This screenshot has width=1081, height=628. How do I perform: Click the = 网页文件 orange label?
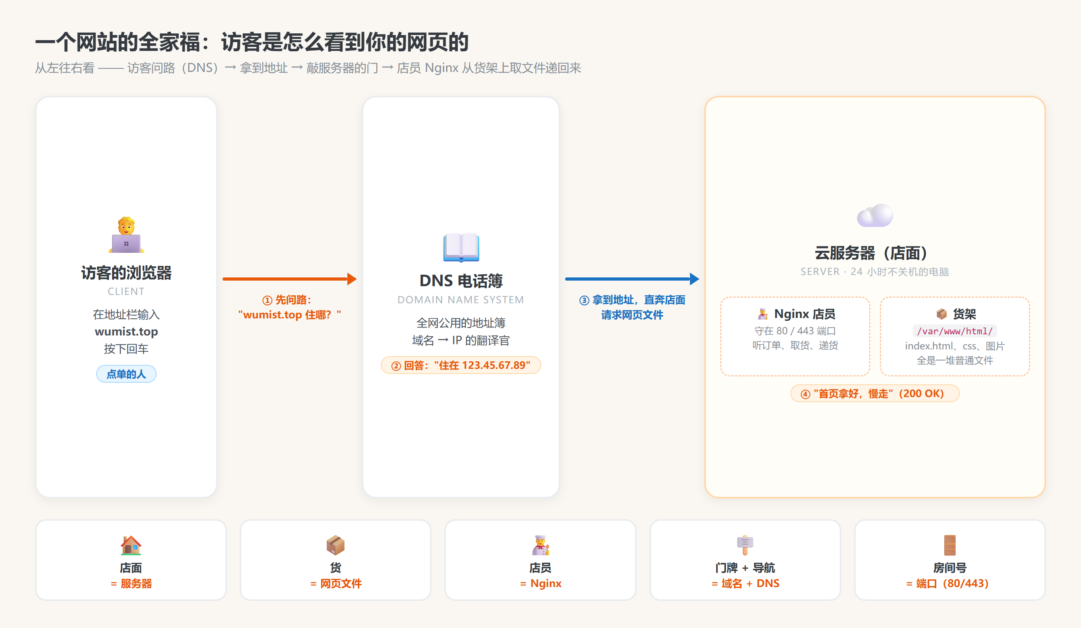point(335,583)
